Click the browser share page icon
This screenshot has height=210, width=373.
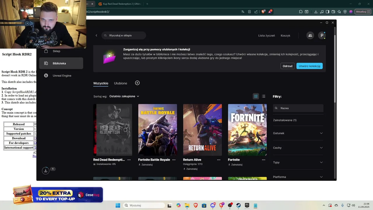[x=256, y=12]
